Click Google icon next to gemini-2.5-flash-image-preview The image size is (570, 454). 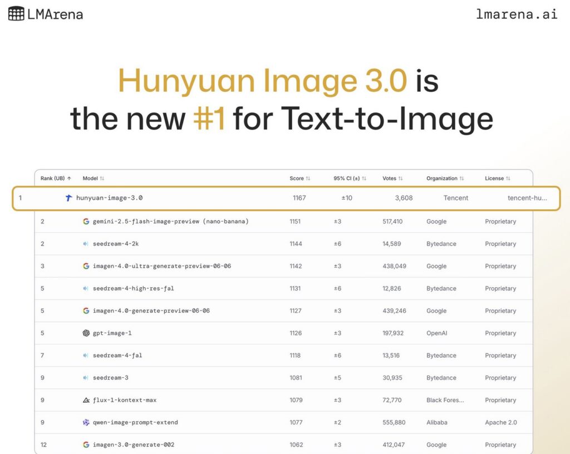point(86,221)
